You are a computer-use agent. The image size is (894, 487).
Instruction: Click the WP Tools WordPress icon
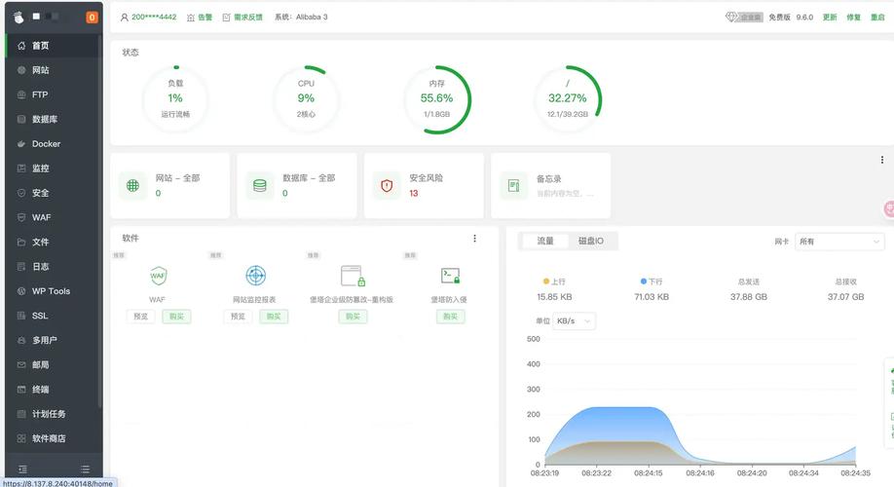point(21,291)
